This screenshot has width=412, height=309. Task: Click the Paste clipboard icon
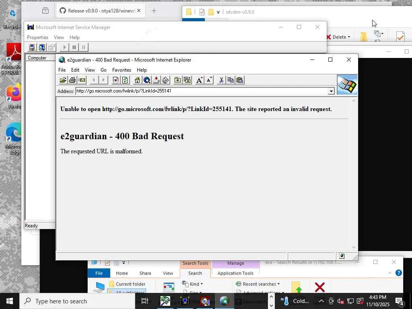(x=240, y=80)
